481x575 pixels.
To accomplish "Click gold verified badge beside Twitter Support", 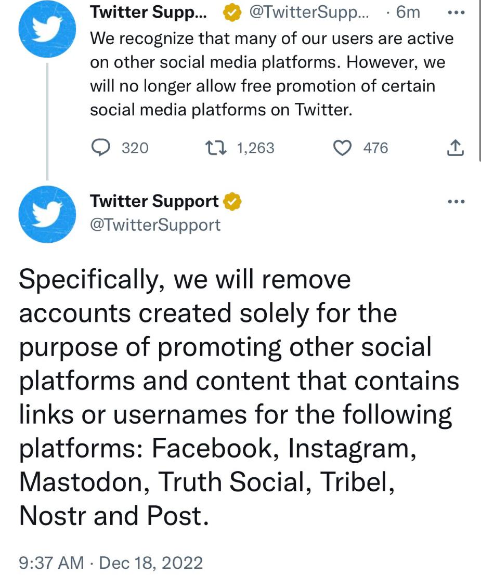I will pos(233,202).
